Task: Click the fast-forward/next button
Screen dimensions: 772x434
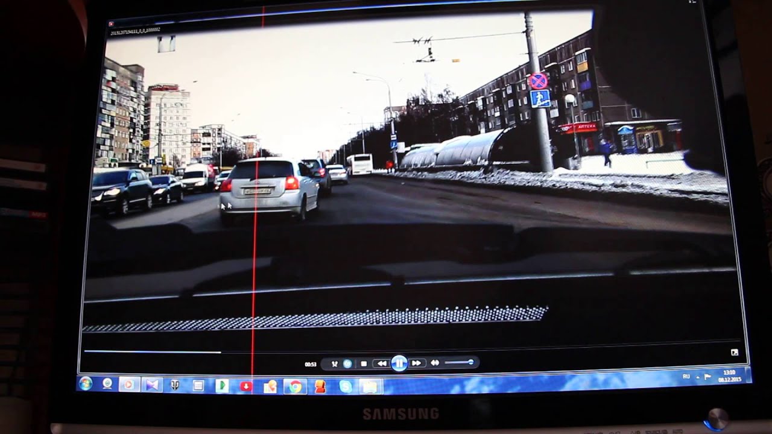Action: tap(416, 363)
